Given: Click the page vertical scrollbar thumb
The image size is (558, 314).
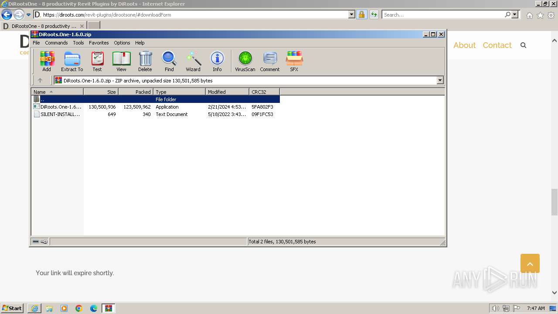Looking at the screenshot, I should (555, 202).
